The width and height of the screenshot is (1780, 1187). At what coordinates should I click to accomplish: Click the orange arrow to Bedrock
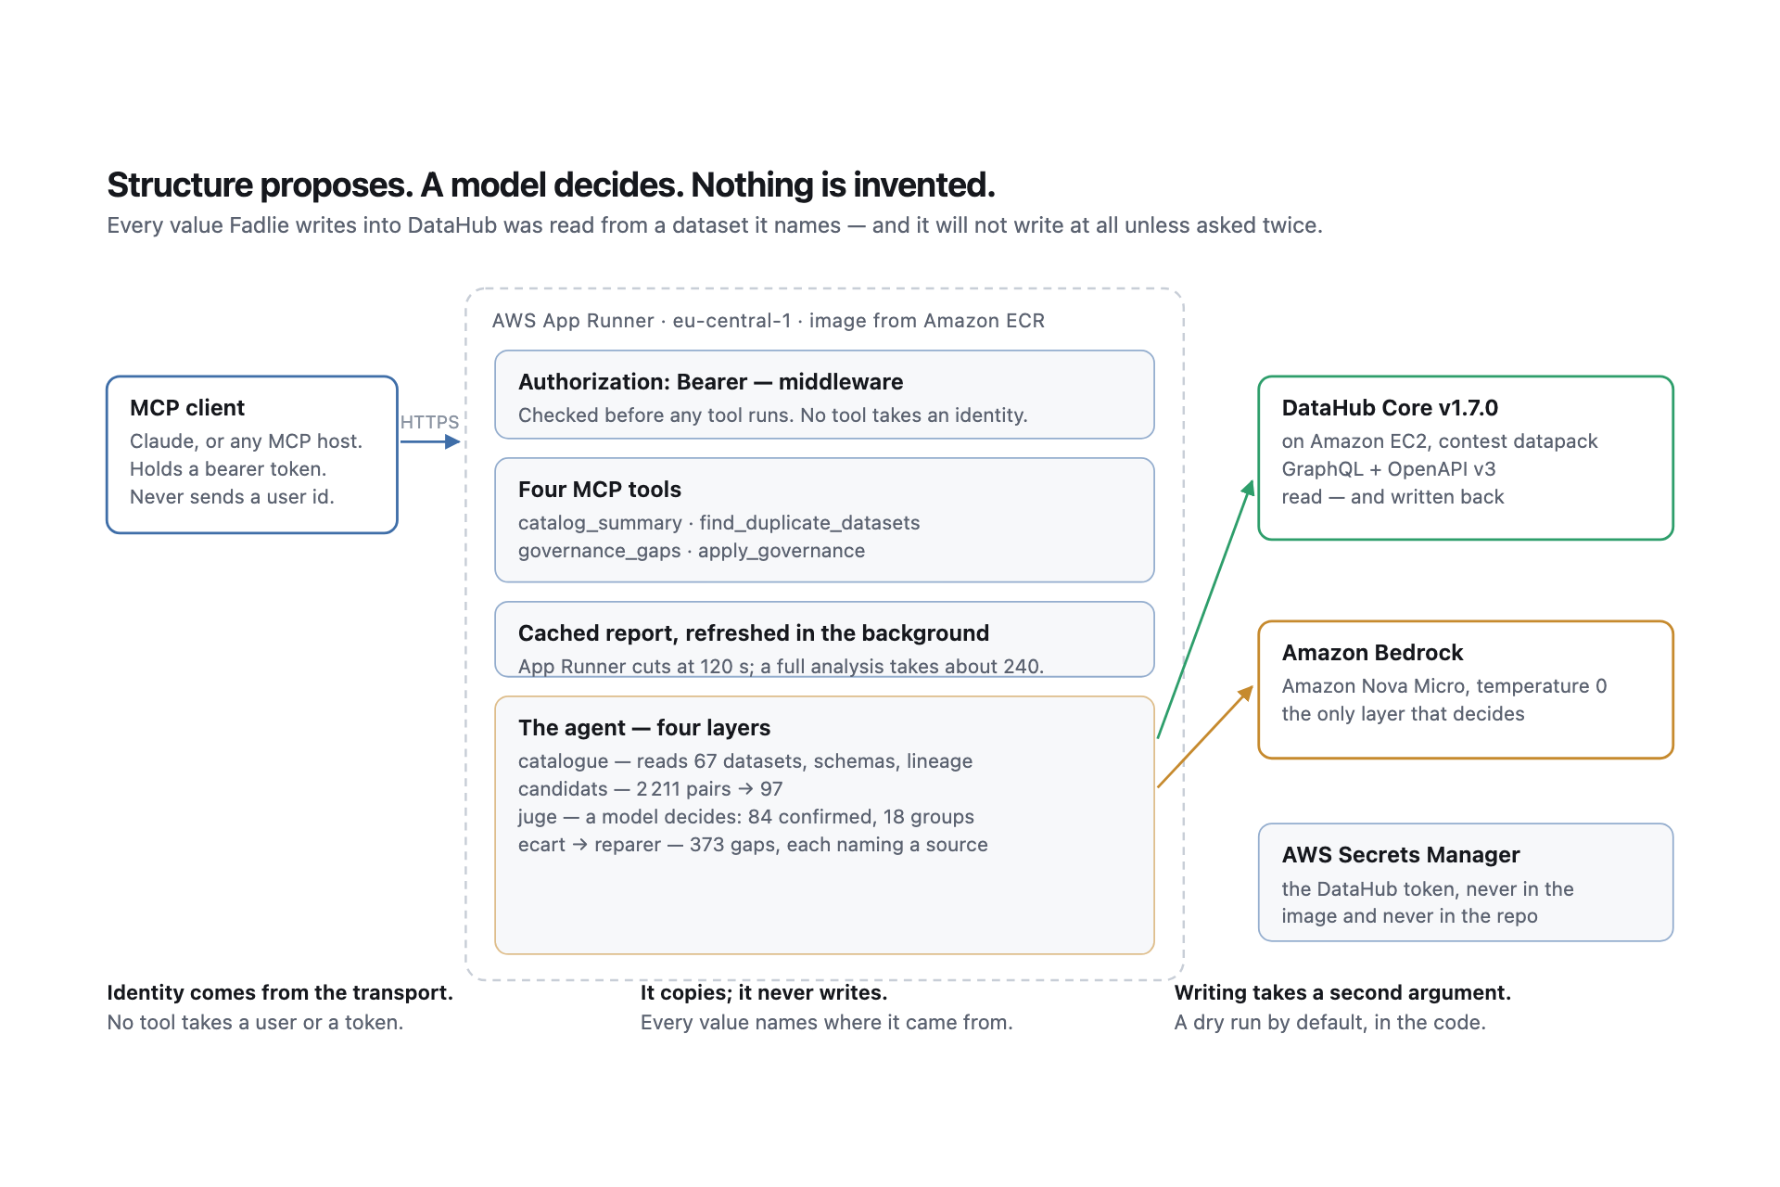click(x=1205, y=737)
